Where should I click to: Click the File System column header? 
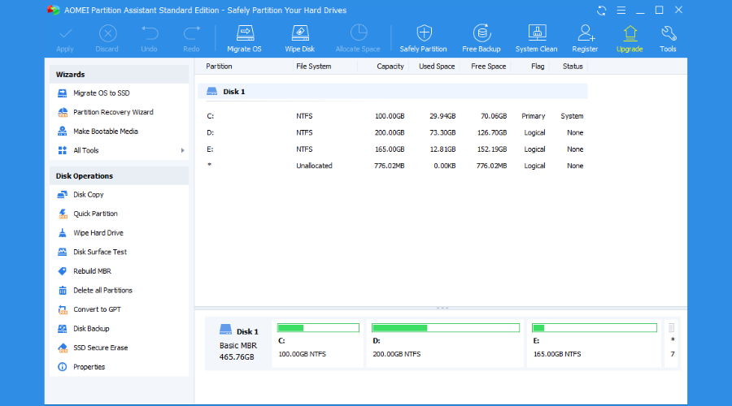[x=313, y=67]
